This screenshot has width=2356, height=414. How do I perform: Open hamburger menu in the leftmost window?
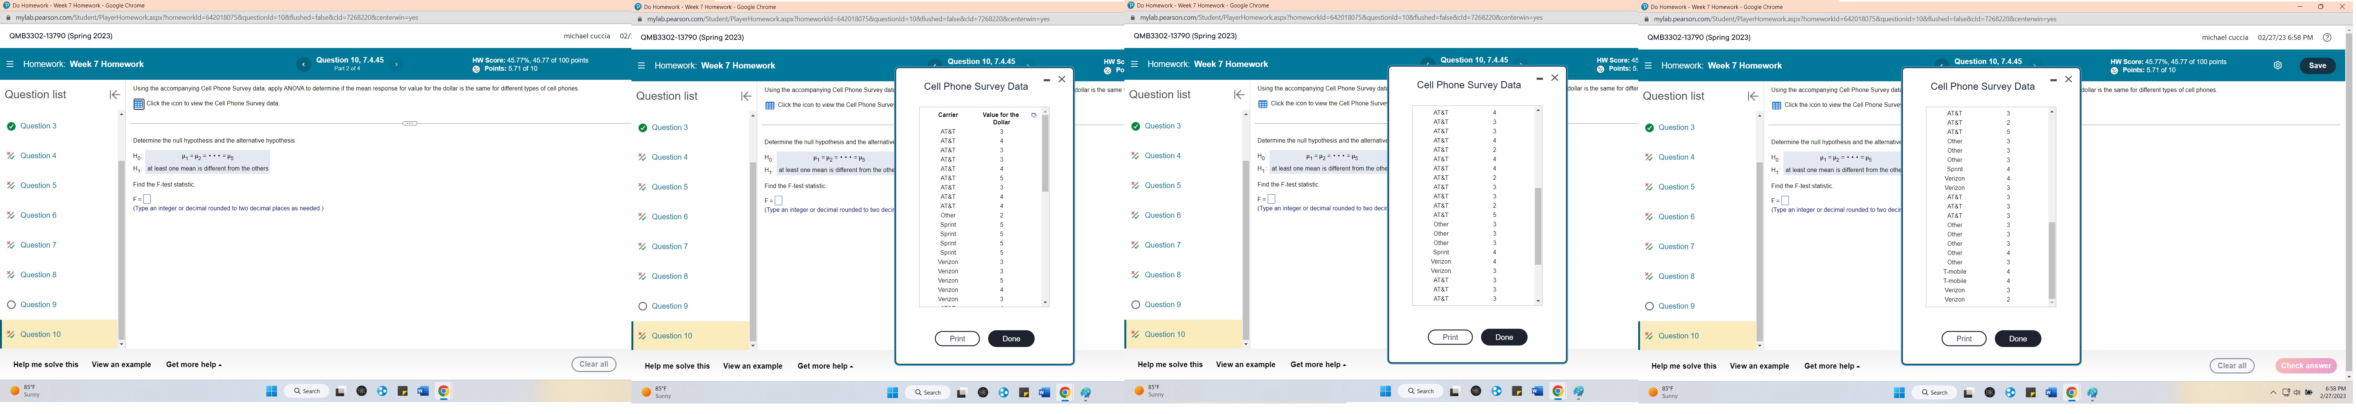point(10,64)
